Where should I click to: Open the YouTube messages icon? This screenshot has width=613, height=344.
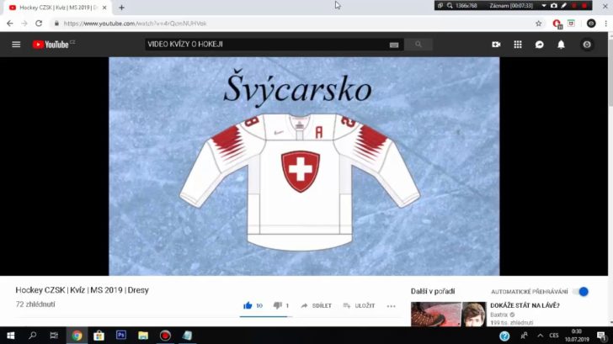point(540,45)
